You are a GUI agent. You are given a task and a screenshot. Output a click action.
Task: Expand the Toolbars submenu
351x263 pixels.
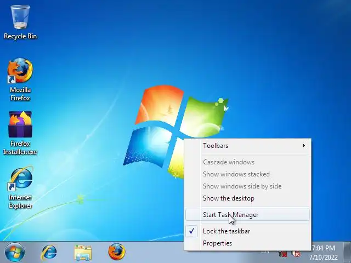tap(247, 146)
